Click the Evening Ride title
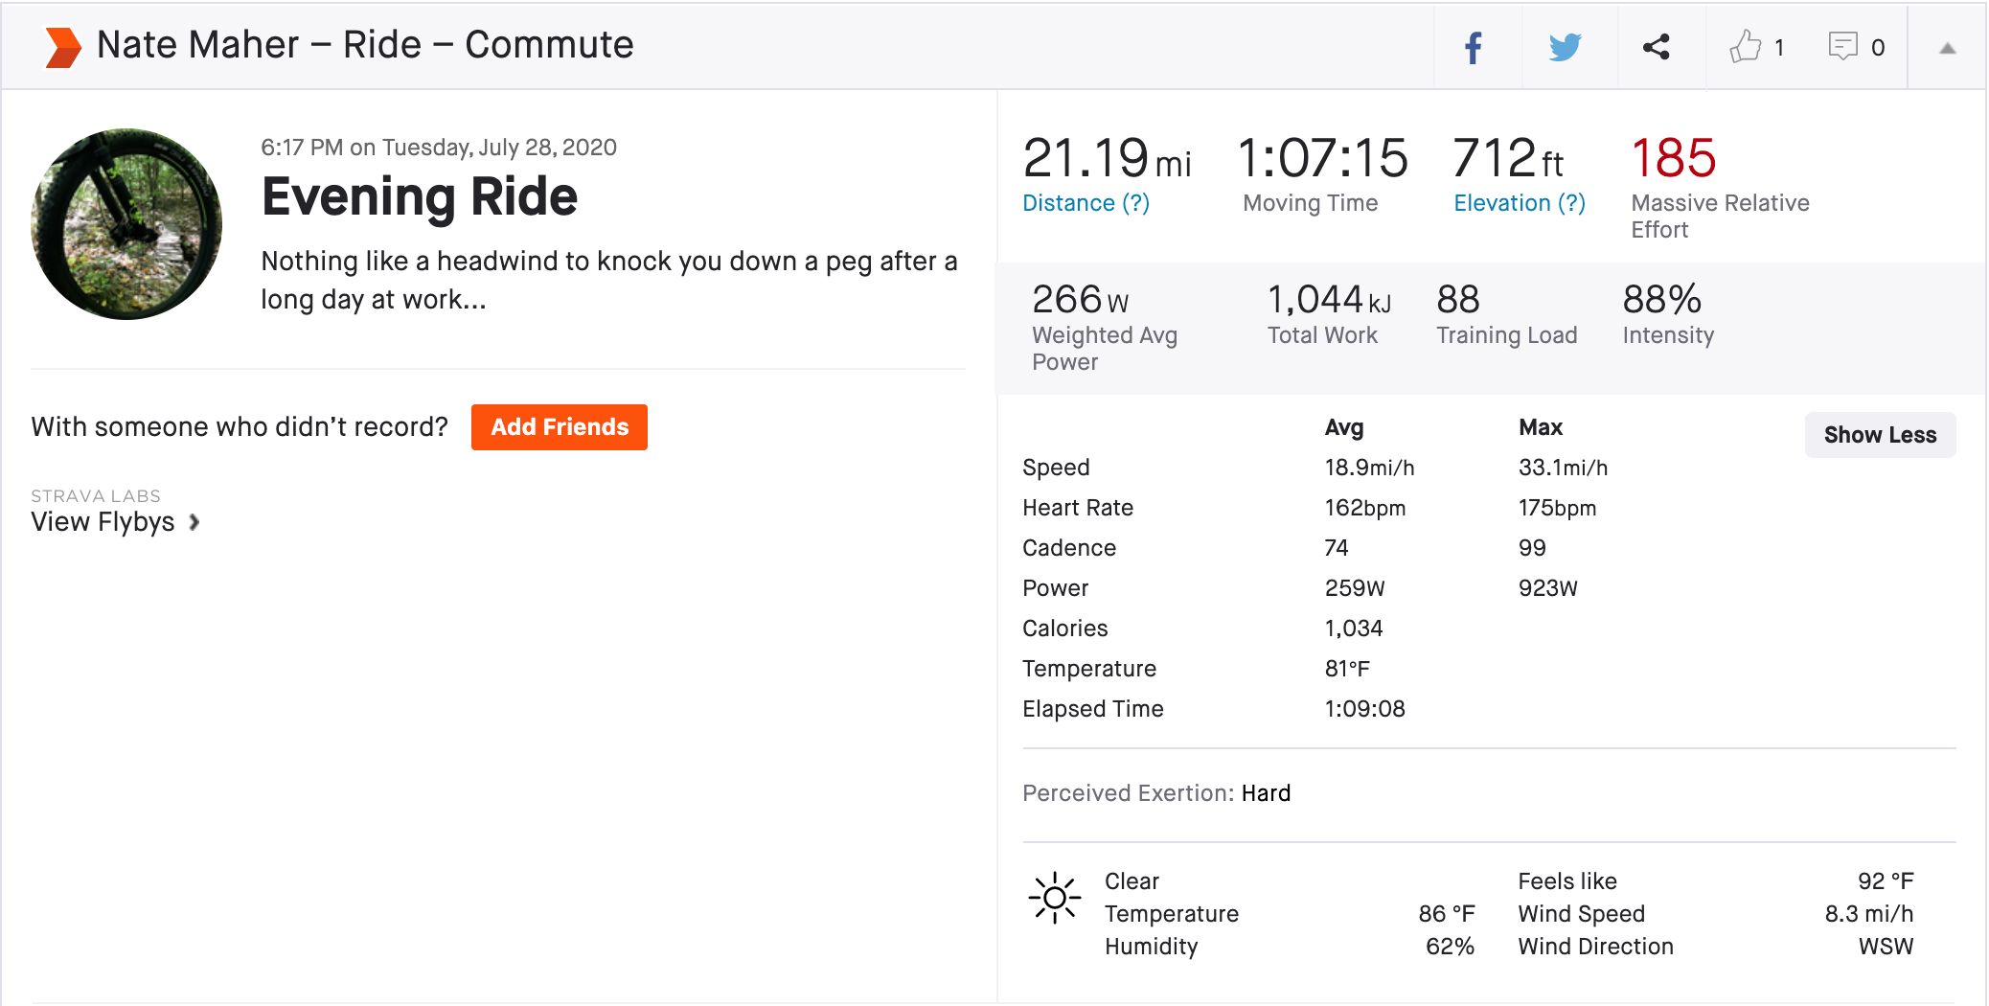Viewport: 1989px width, 1006px height. coord(420,197)
